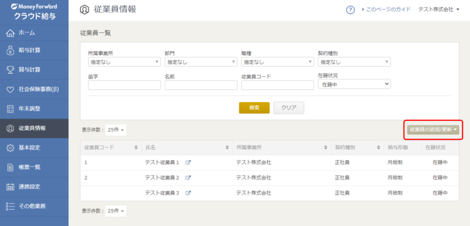Screen dimensions: 470x226
Task: Open 賞与計算 trophy icon
Action: pyautogui.click(x=10, y=70)
